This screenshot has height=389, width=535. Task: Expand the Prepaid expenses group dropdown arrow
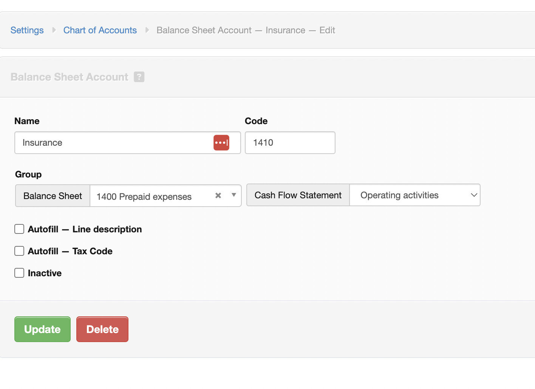coord(234,195)
